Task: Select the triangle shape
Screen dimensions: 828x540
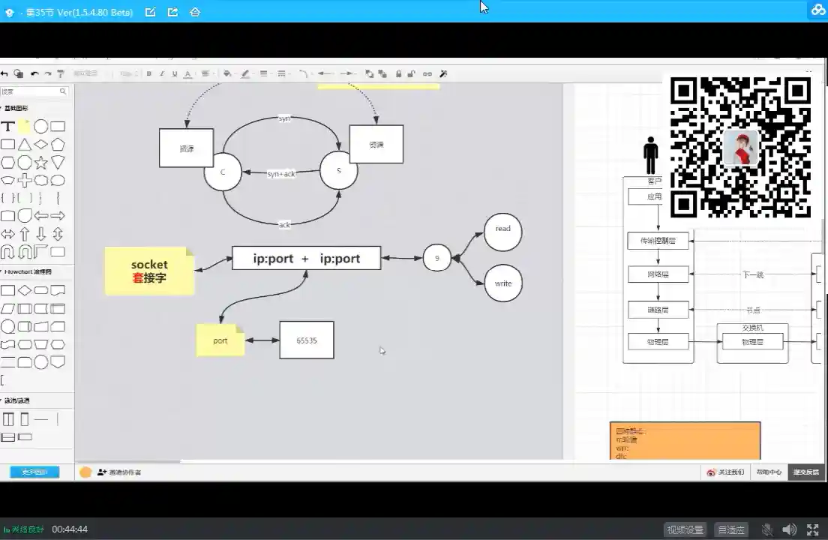Action: 24,145
